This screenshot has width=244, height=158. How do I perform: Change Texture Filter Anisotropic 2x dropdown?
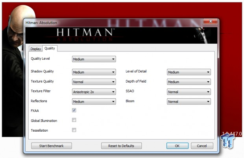coord(94,92)
